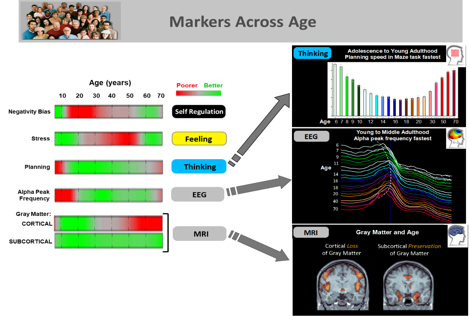Click the blue Thinking button in center

pyautogui.click(x=199, y=167)
